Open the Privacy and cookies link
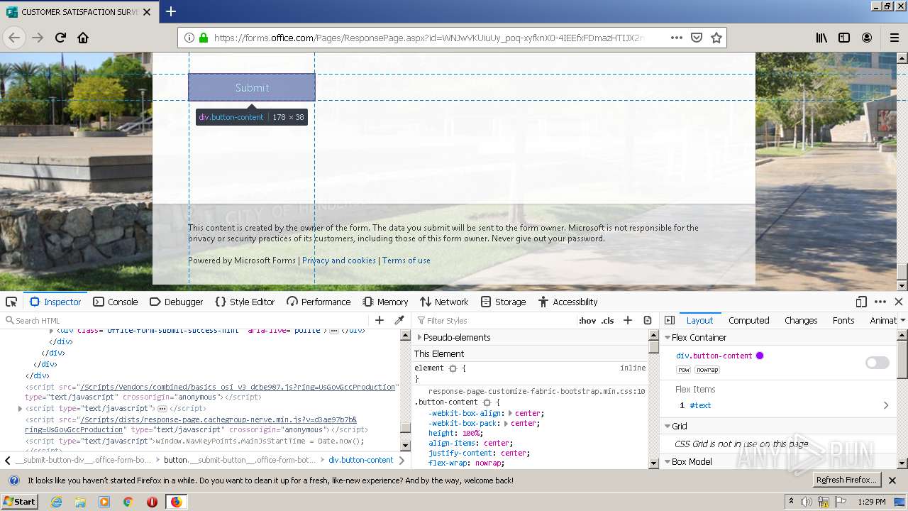The image size is (908, 511). [339, 260]
